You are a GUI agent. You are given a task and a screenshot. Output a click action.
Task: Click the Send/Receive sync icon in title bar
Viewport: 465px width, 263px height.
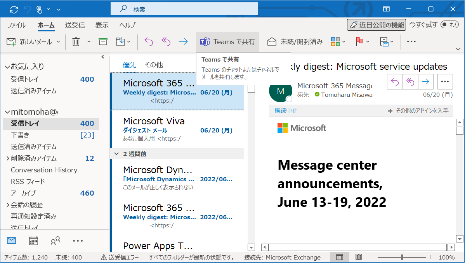(14, 9)
